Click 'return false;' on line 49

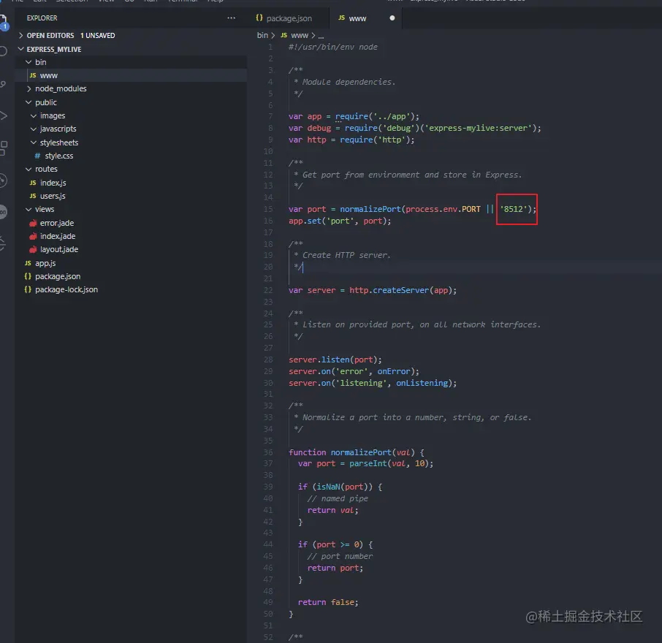click(x=328, y=603)
